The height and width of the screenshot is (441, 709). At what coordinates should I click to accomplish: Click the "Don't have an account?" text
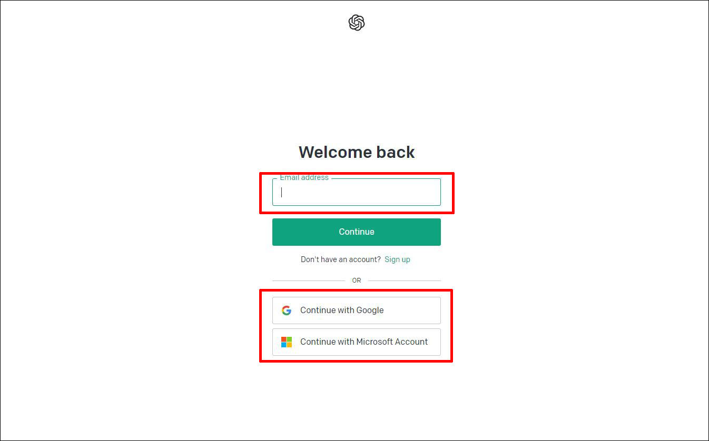click(340, 259)
